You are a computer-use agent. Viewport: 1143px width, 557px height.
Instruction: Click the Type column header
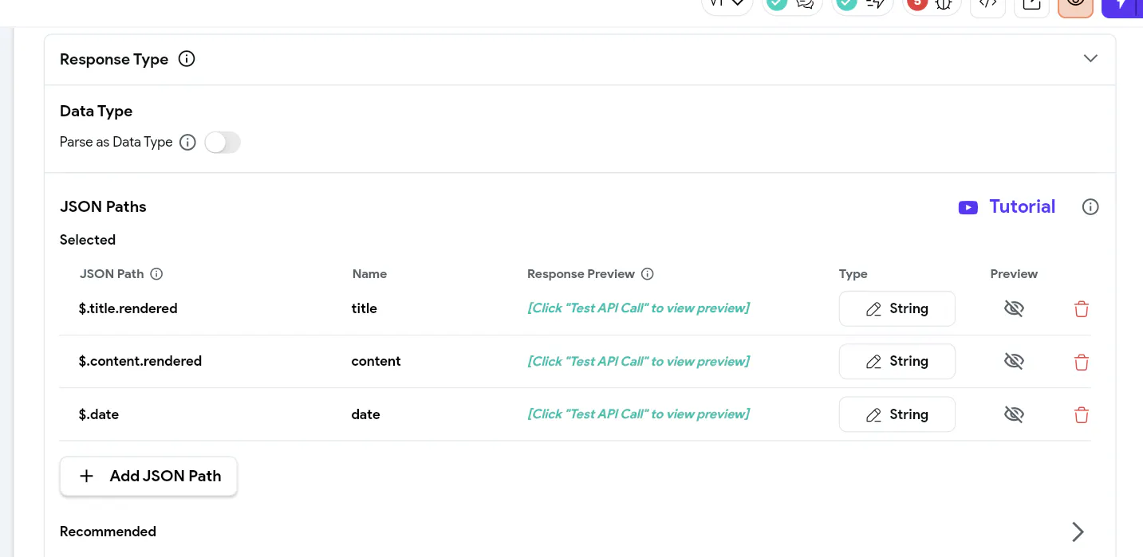(853, 274)
